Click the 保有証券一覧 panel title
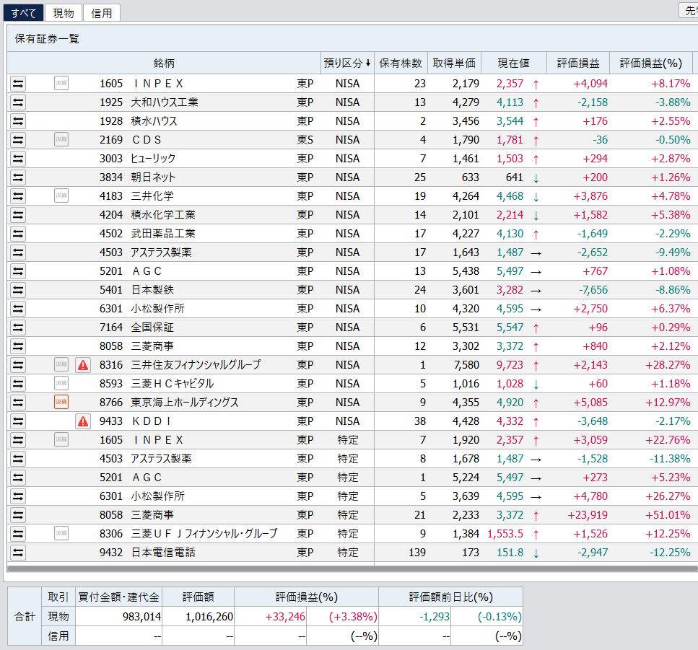The height and width of the screenshot is (650, 698). 47,39
